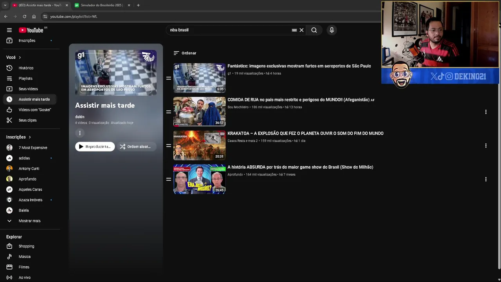Open options menu for COMIDA DE RUA video
This screenshot has height=282, width=501.
point(486,112)
